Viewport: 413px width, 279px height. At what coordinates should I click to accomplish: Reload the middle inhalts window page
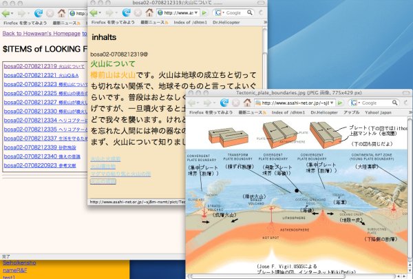coord(127,12)
